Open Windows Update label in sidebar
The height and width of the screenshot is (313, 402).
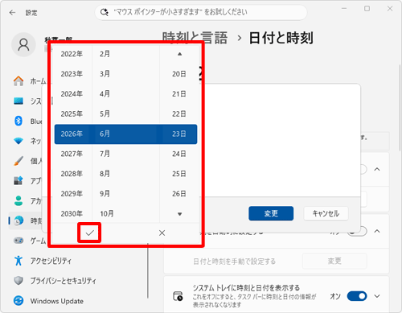[x=57, y=301]
